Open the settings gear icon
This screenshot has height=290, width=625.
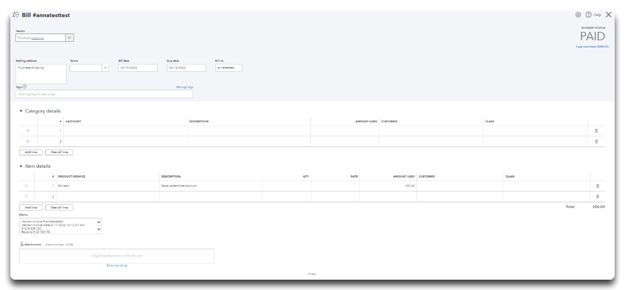coord(578,15)
